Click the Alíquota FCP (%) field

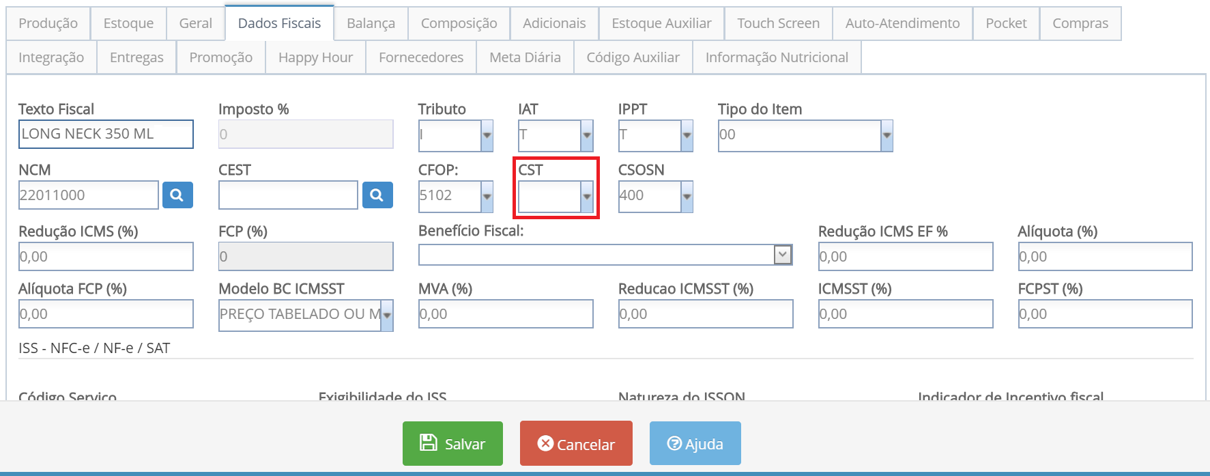pyautogui.click(x=106, y=314)
